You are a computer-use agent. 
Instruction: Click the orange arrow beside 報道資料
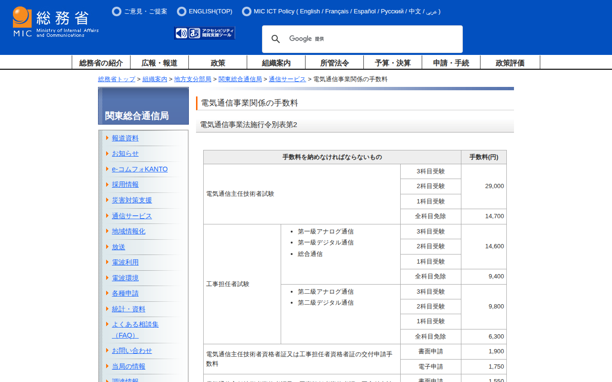point(108,138)
